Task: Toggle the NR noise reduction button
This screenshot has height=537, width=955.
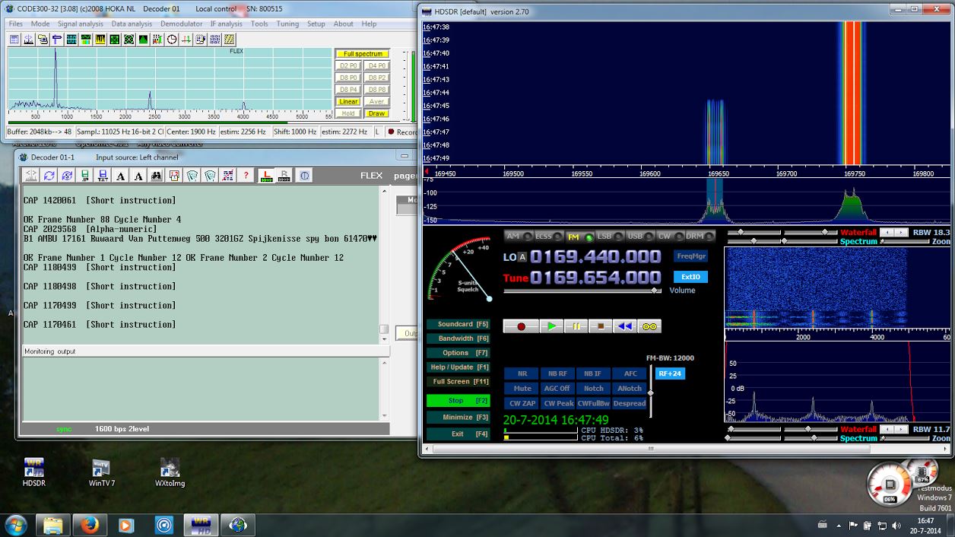Action: (x=522, y=373)
